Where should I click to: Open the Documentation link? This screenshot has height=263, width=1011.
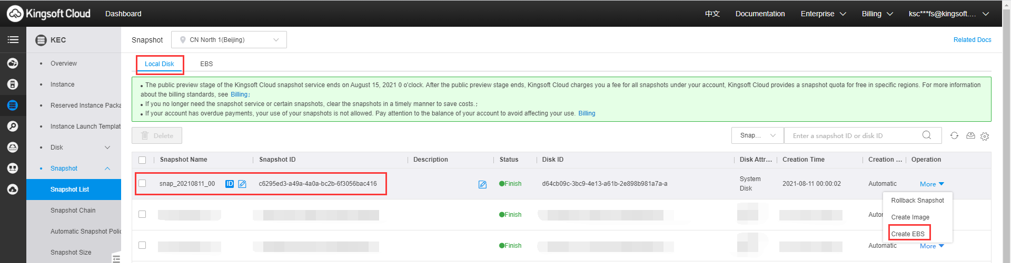click(x=760, y=14)
